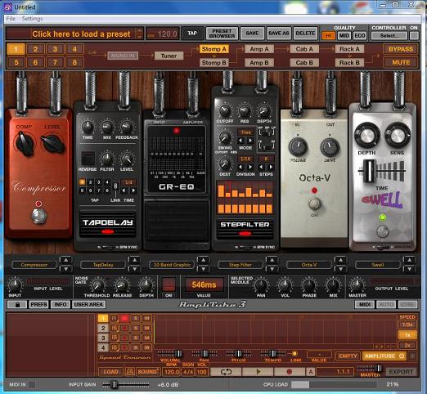This screenshot has width=427, height=394.
Task: Click the right arrow under StepFilter steps display
Action: [271, 167]
